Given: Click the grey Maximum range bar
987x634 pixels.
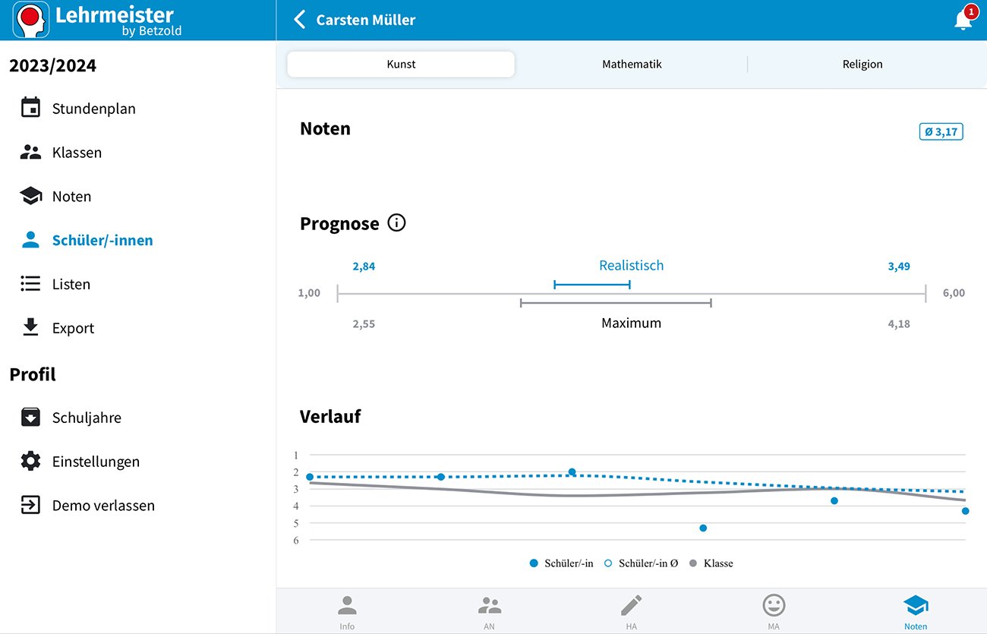Looking at the screenshot, I should pyautogui.click(x=616, y=303).
